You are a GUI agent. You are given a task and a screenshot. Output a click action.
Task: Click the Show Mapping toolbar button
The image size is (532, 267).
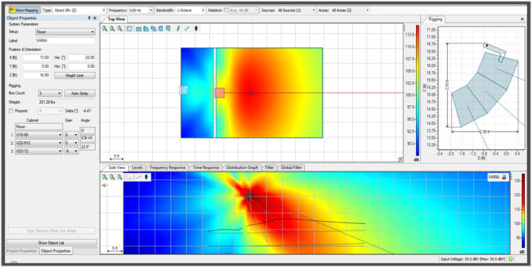click(x=24, y=10)
